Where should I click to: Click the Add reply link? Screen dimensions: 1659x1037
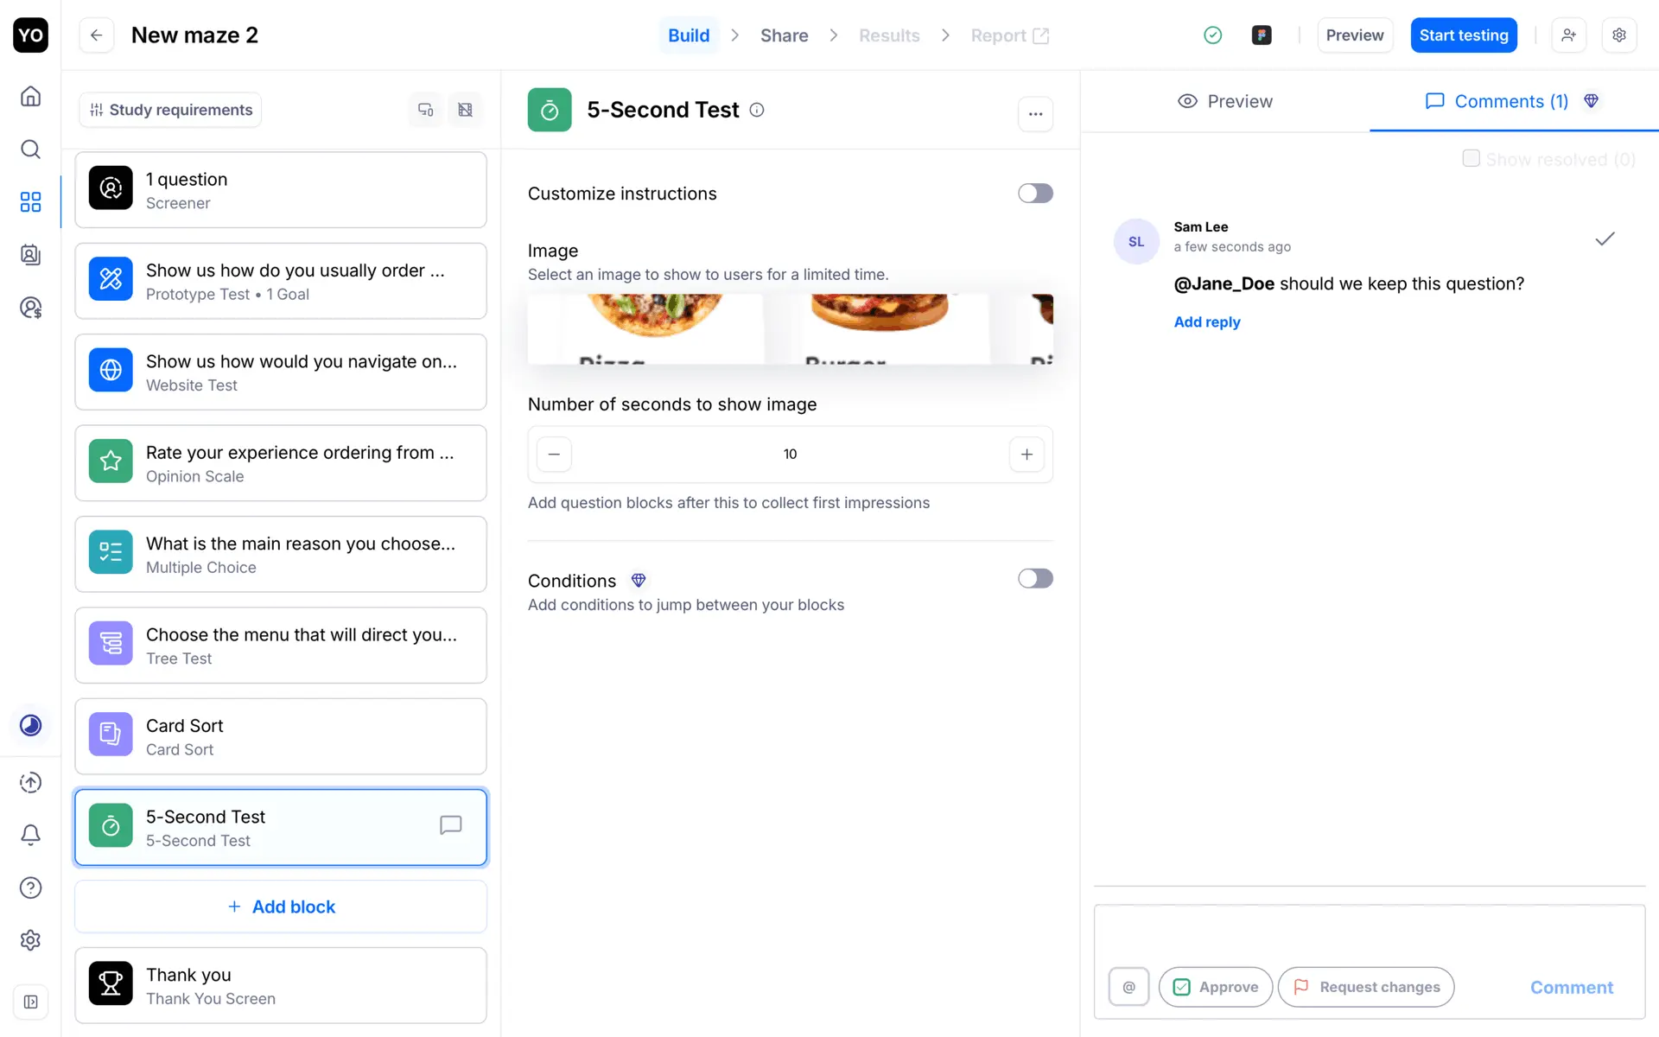(1206, 322)
